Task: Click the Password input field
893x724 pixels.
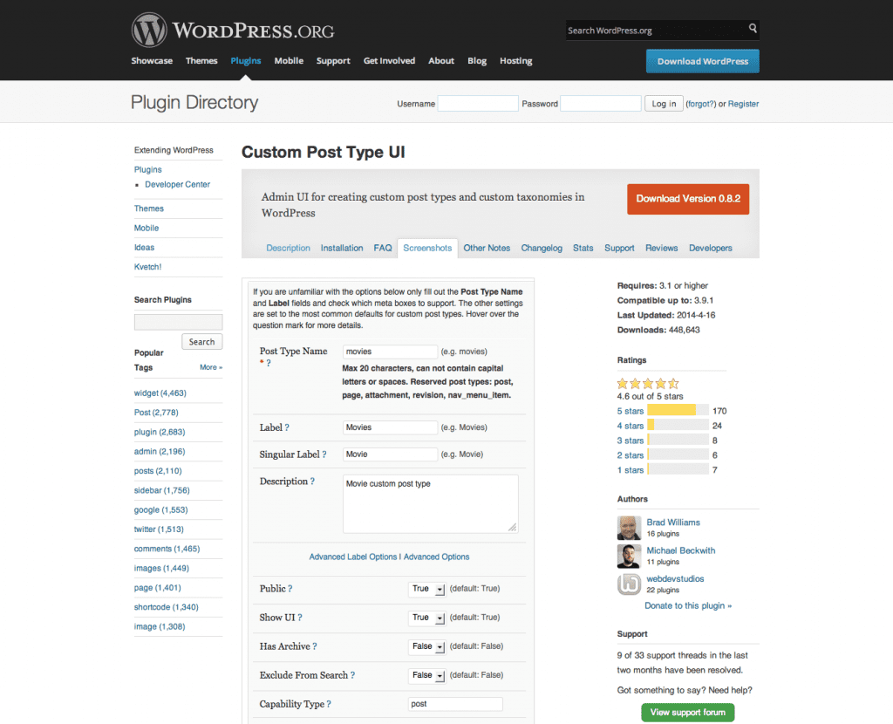Action: pos(600,104)
